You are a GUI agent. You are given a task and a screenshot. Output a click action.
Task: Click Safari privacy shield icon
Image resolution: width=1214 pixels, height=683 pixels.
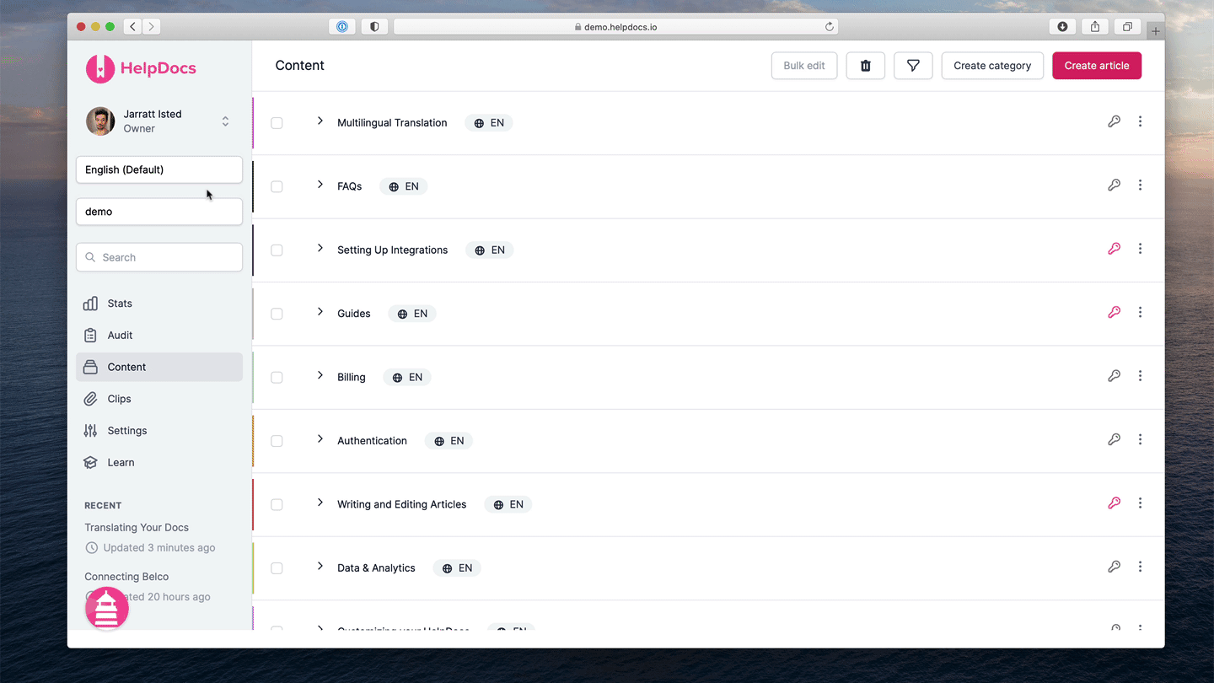[374, 27]
